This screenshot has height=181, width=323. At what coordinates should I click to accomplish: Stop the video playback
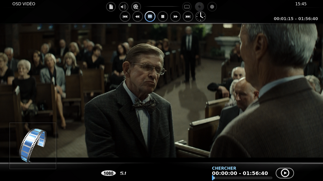163,17
